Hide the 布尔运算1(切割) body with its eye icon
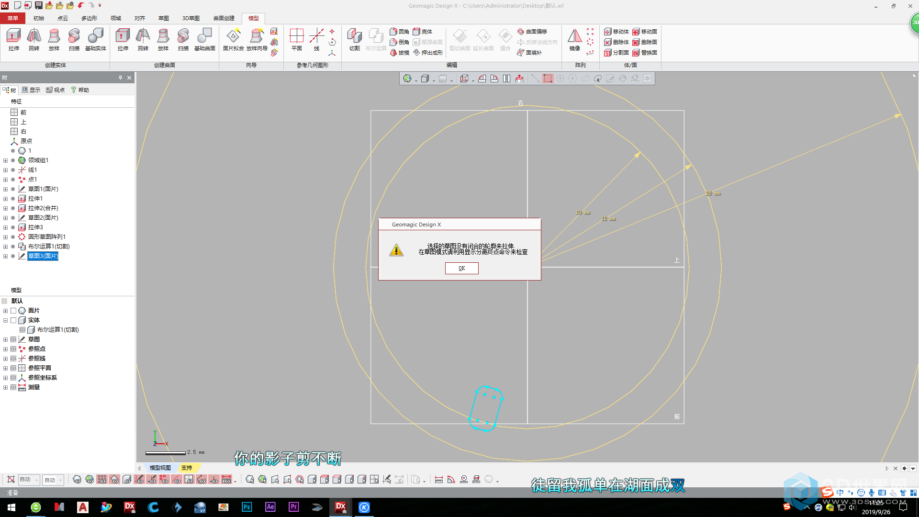Screen dimensions: 919x517 22,330
